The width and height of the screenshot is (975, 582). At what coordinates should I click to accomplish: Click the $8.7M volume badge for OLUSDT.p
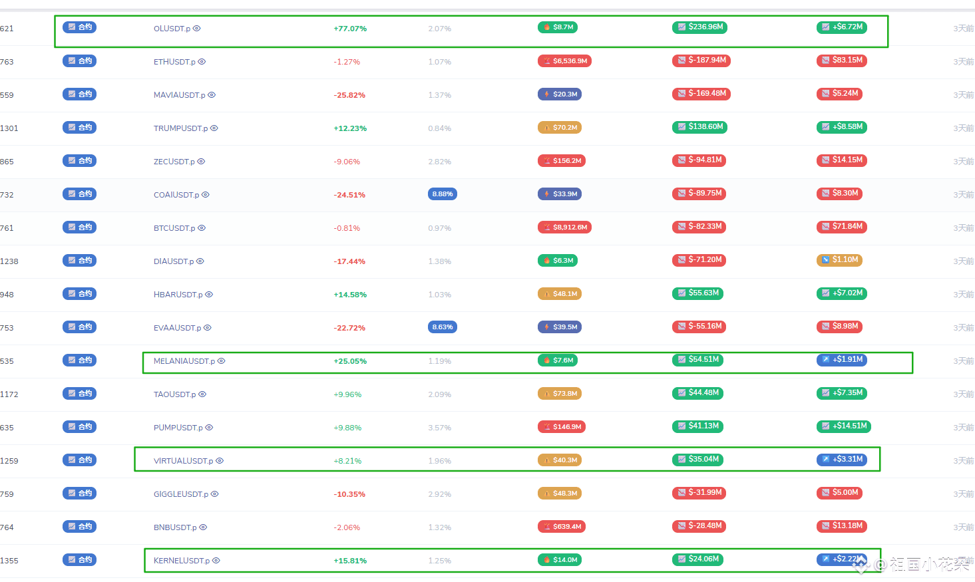pyautogui.click(x=558, y=27)
